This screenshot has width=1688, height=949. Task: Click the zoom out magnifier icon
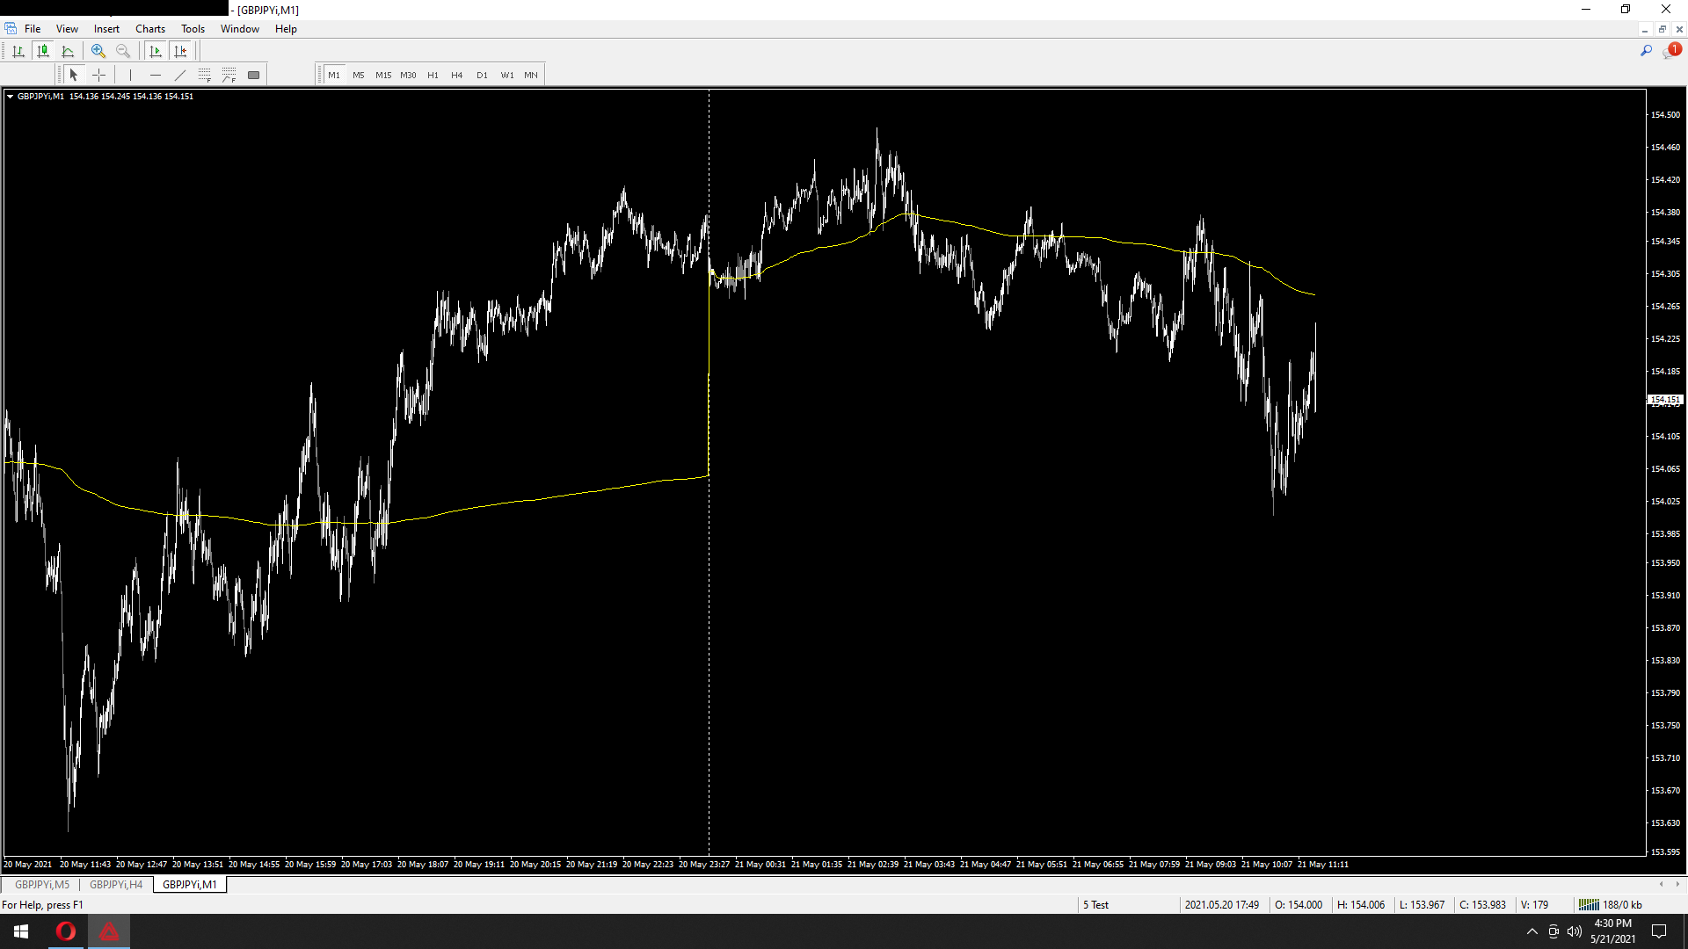pos(123,51)
